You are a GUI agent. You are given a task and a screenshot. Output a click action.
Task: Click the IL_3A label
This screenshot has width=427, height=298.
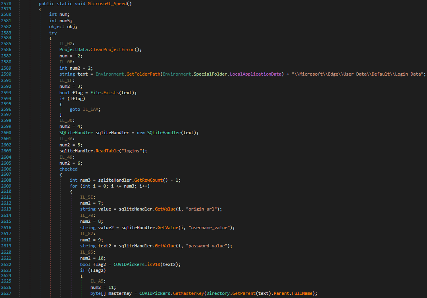[x=66, y=139]
